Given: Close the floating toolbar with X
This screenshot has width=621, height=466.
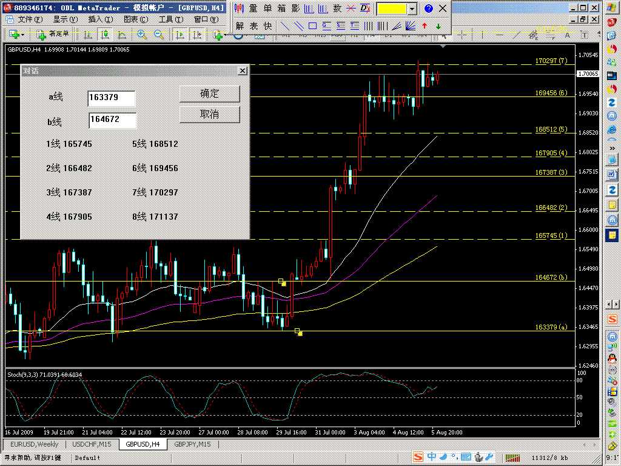Looking at the screenshot, I should click(x=443, y=8).
